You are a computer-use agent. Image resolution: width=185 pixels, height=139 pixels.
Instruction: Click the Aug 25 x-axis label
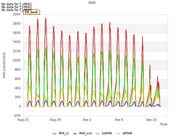[x=23, y=120]
